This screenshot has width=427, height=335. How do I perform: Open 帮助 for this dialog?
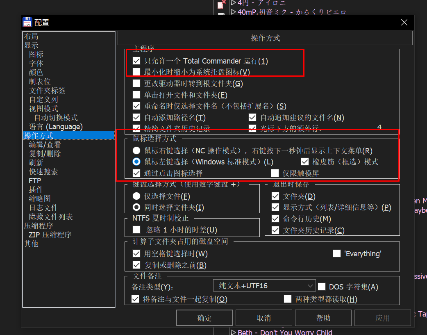coord(323,318)
